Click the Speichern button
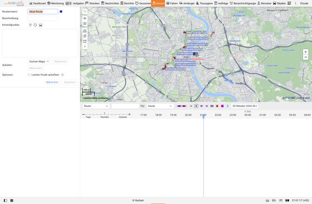312x204 pixels. point(70,82)
